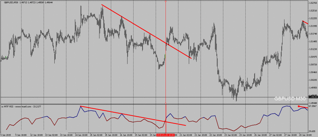Click the OHLC quote values beside the chart title
The image size is (318, 137).
[35, 2]
